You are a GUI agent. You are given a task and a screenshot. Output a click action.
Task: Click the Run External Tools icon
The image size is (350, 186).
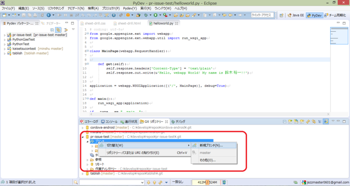tap(165, 15)
